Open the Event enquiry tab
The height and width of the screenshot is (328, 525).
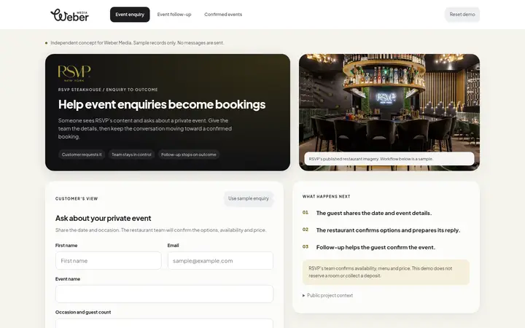(130, 15)
